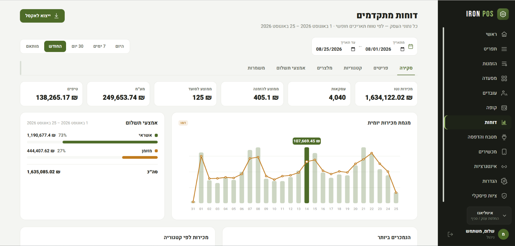Open the home icon next to ראשי

(504, 34)
